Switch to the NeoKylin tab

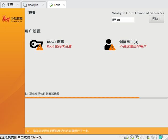[x=34, y=5]
